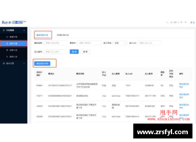Screen dimensions: 196x142
Task: Focus the 商品名称 input field
Action: pos(56,43)
